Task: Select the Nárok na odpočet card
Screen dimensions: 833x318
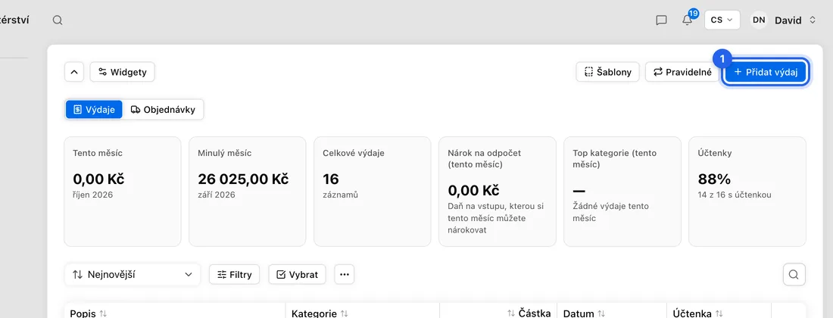Action: 498,192
